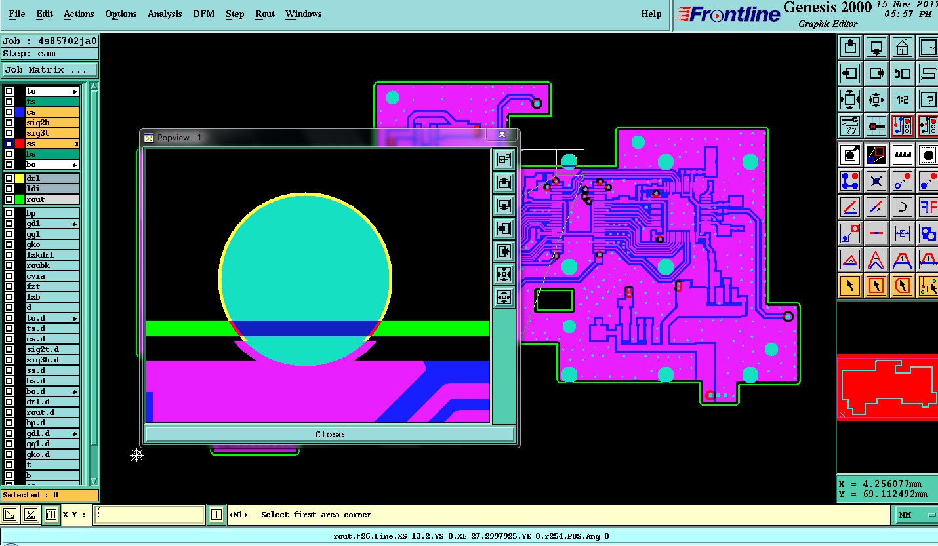Click the red color swatch of layer ss
Image resolution: width=938 pixels, height=546 pixels.
[x=20, y=144]
